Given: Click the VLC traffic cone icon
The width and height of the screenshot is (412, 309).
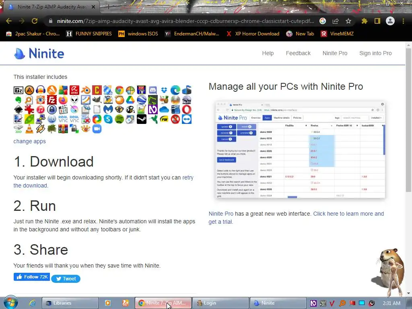Looking at the screenshot, I should (29, 129).
